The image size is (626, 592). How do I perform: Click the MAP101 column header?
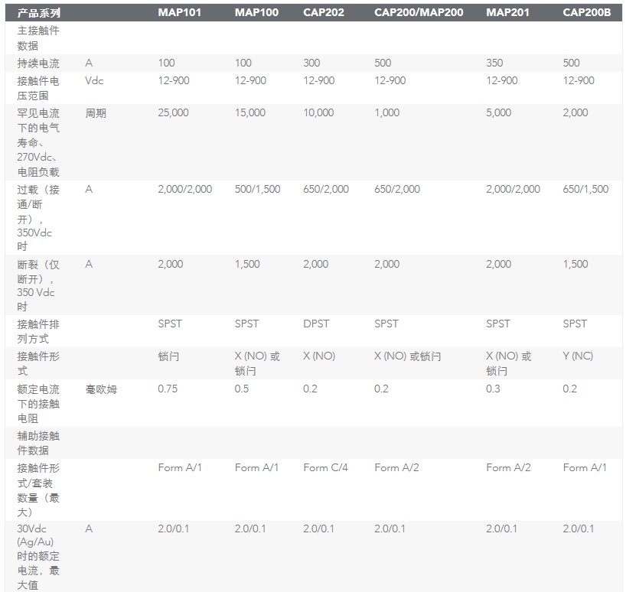pos(179,13)
